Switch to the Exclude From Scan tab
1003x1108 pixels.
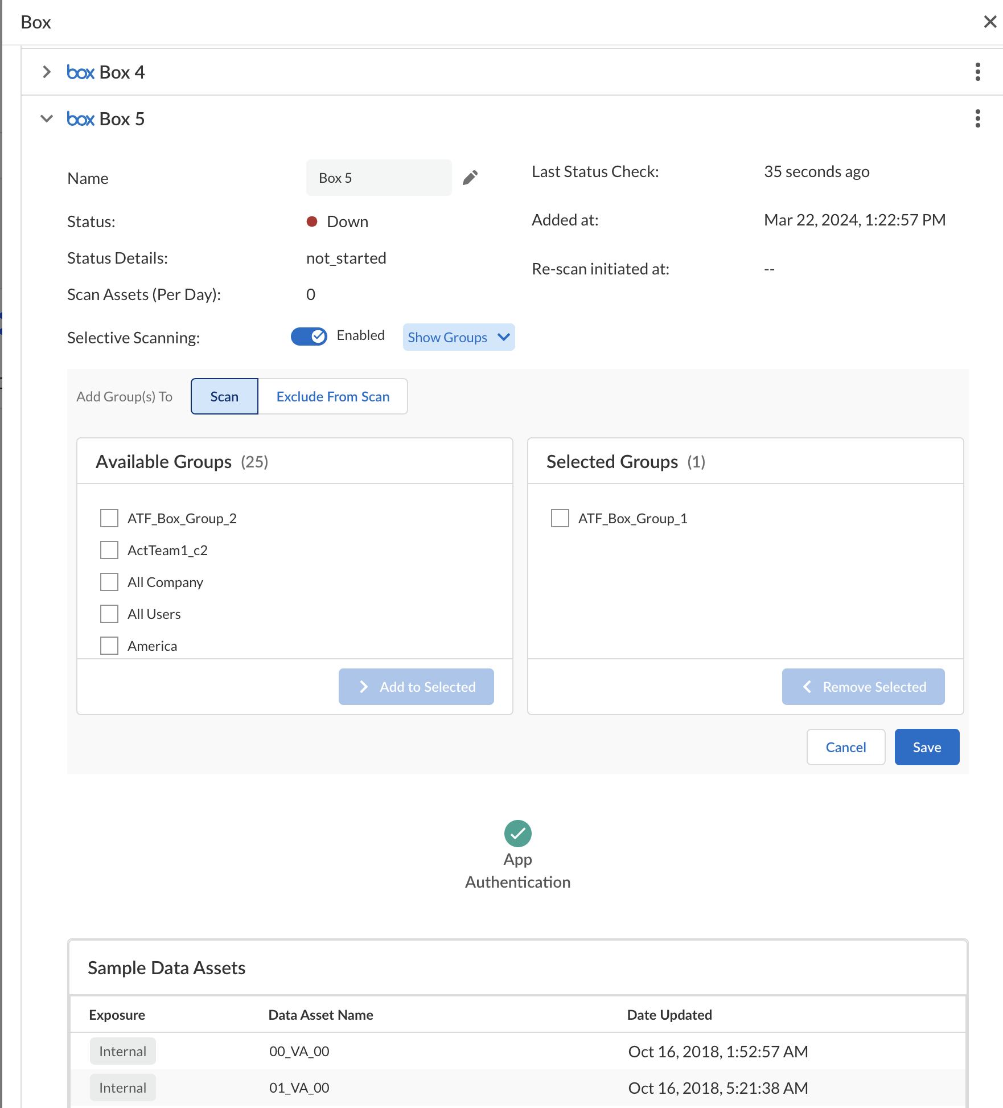(332, 396)
